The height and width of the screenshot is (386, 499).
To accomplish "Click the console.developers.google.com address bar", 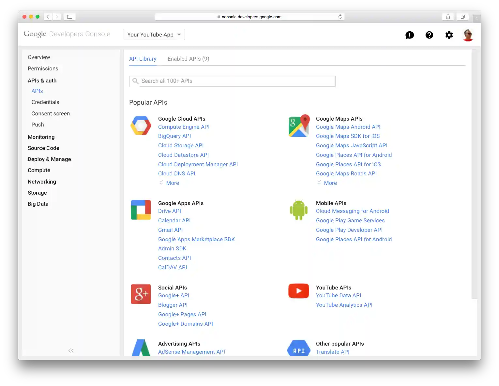I will (249, 17).
